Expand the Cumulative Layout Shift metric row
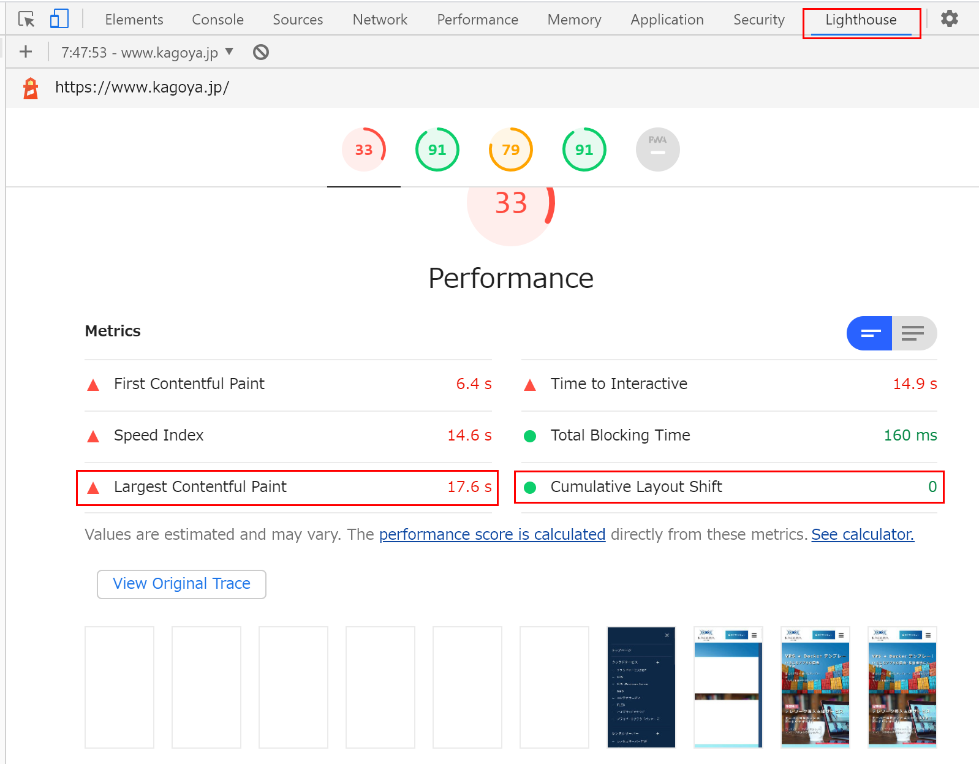This screenshot has height=764, width=979. [729, 487]
